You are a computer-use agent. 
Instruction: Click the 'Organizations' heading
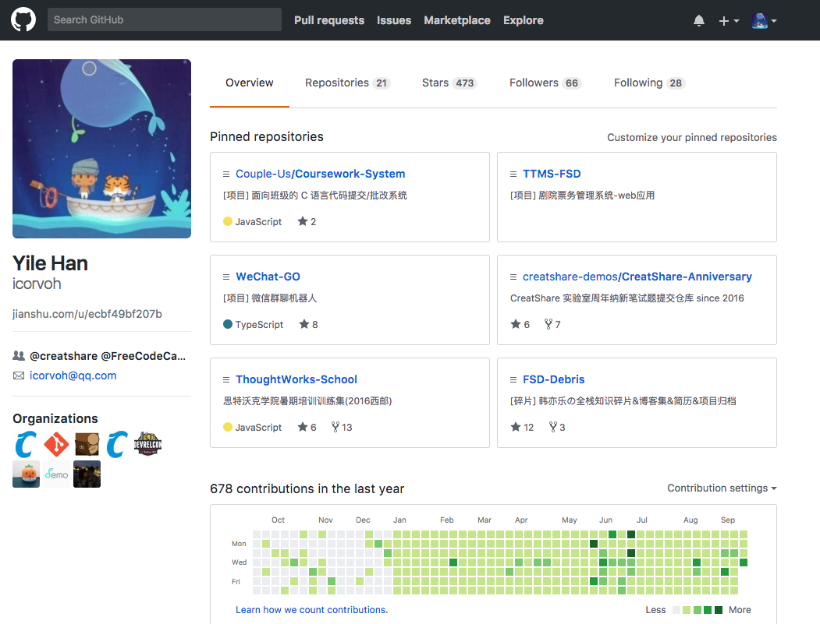pos(55,418)
